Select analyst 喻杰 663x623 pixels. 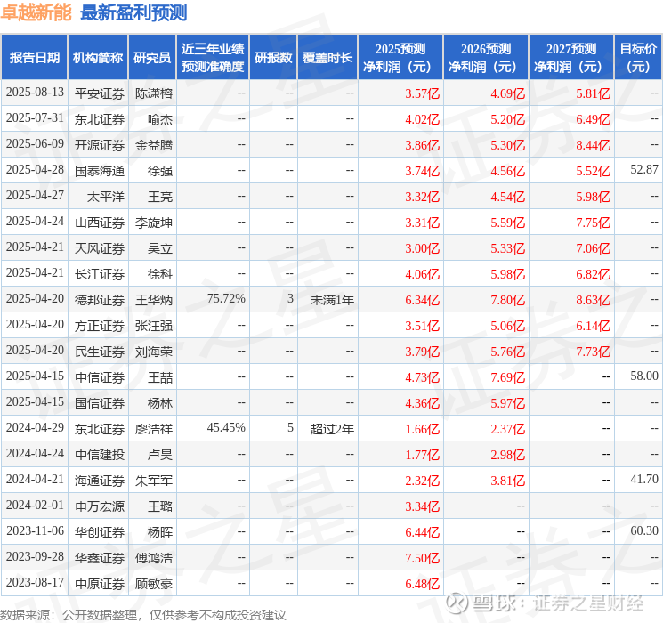point(160,119)
